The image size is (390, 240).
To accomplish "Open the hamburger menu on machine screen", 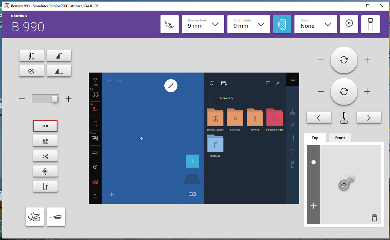I will pos(293,79).
